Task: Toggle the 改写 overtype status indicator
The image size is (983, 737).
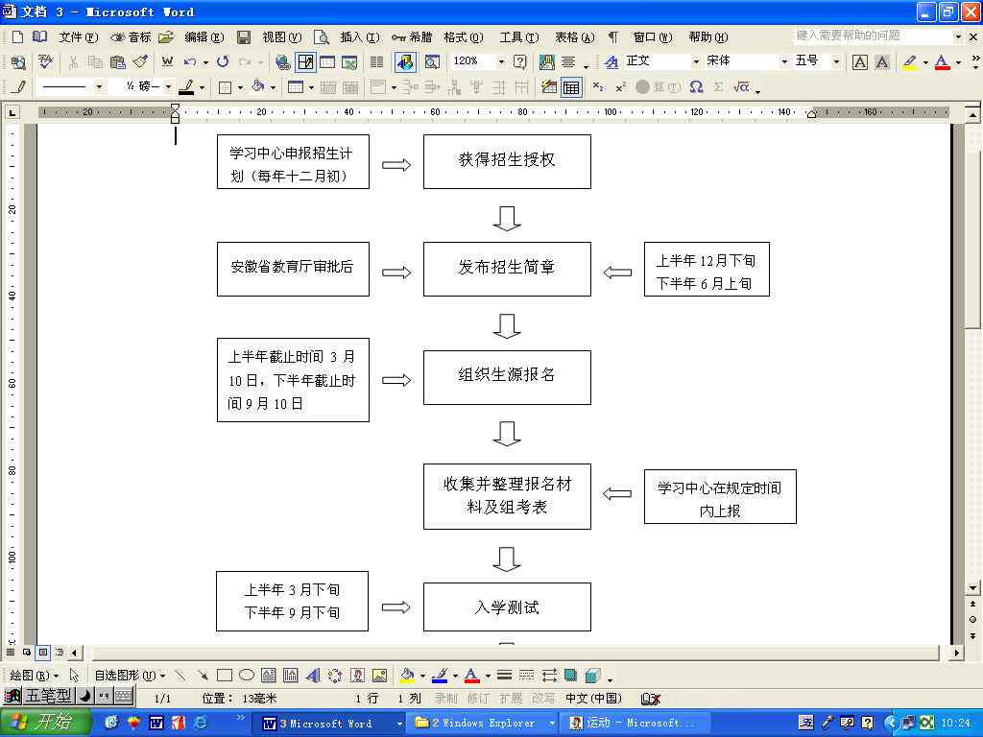Action: [x=543, y=699]
